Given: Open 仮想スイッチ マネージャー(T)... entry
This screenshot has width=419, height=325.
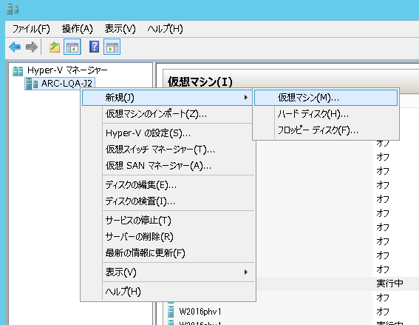Looking at the screenshot, I should (x=168, y=150).
